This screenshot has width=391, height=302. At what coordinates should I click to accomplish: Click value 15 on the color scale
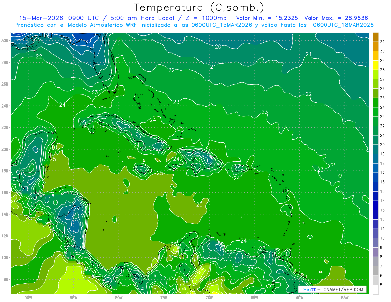click(383, 192)
